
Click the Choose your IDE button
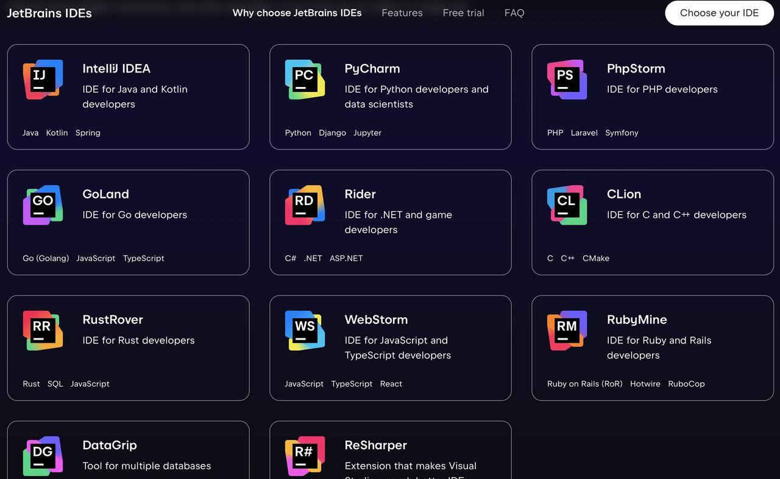click(x=719, y=13)
